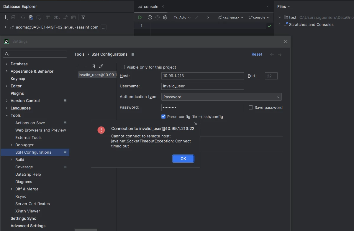Click the Tools breadcrumb in Settings header
Image resolution: width=354 pixels, height=231 pixels.
pos(79,54)
